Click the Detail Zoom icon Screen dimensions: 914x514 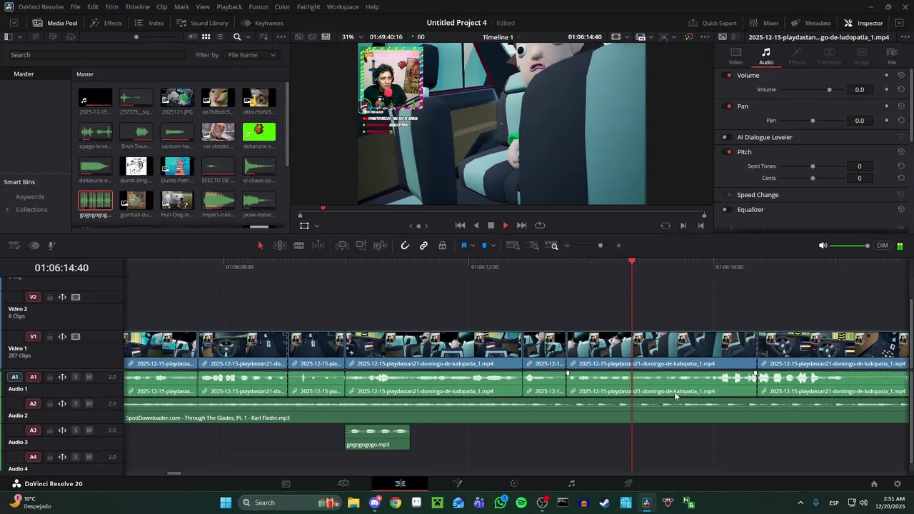534,246
